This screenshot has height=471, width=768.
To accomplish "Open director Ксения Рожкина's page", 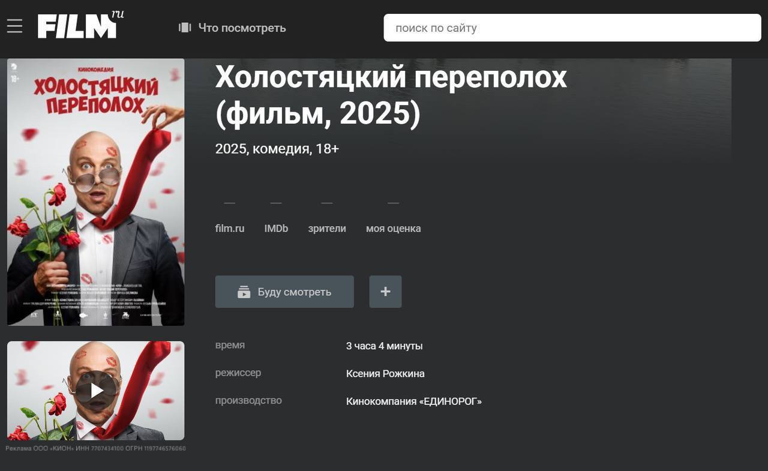I will click(x=385, y=374).
